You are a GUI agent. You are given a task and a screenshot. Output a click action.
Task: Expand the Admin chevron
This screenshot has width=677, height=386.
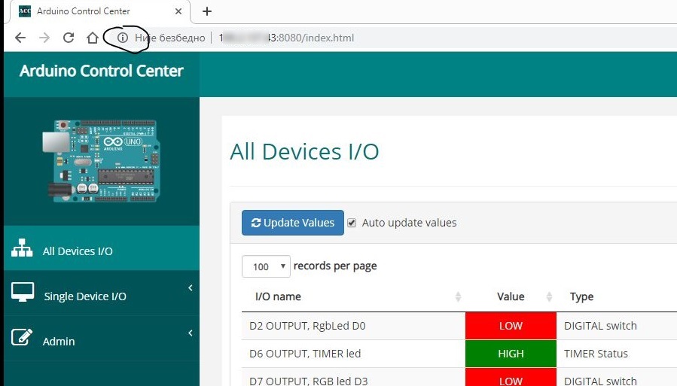(191, 333)
